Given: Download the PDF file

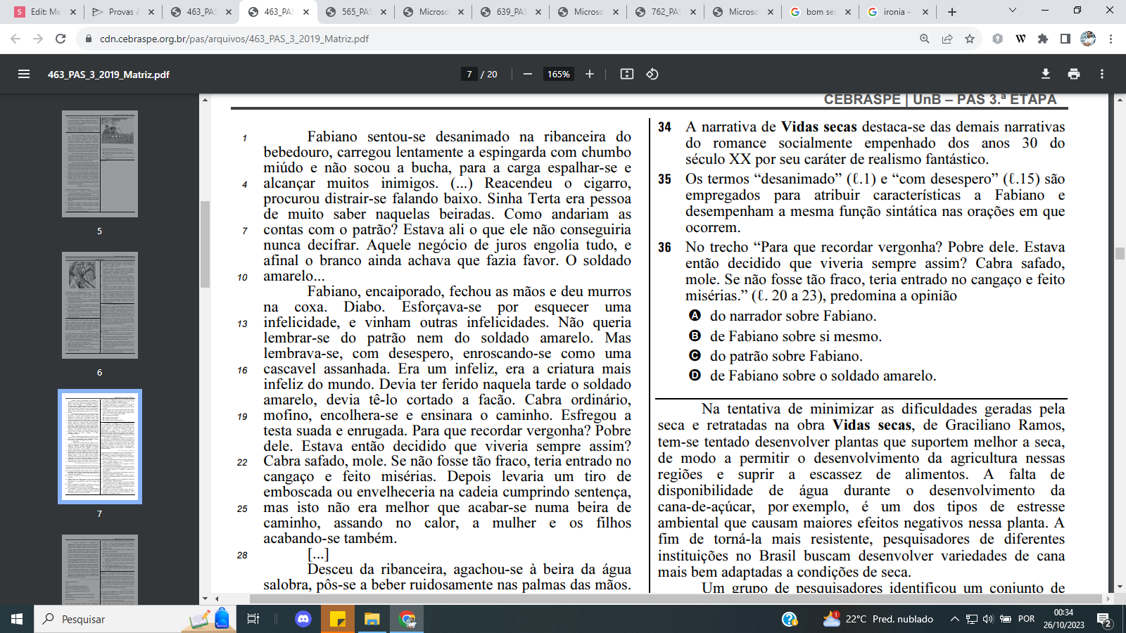Looking at the screenshot, I should tap(1046, 74).
